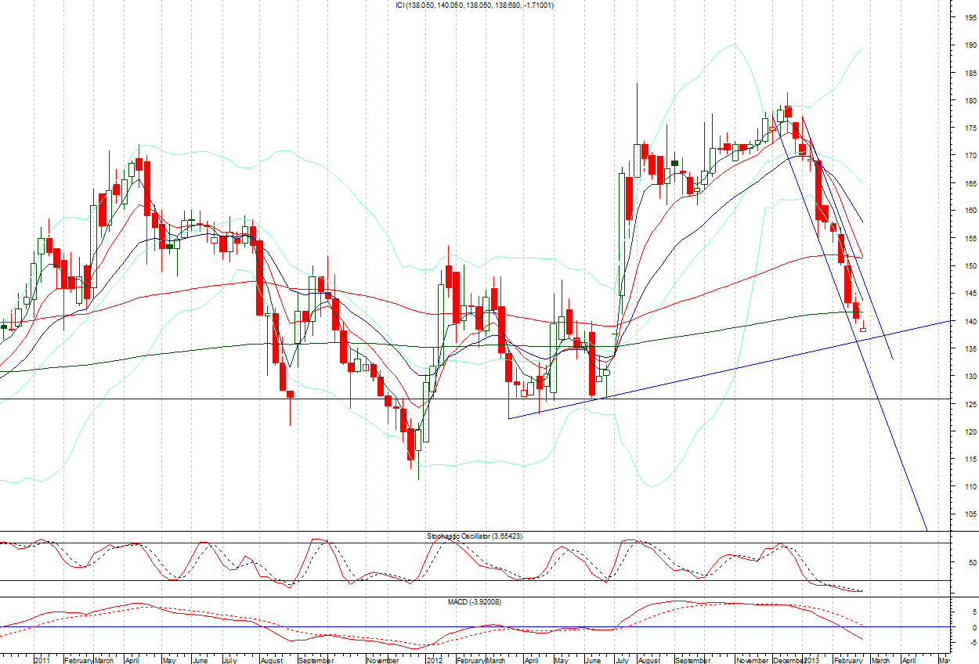Select the horizontal black support line near 126
Screen dimensions: 979x664
(x=235, y=399)
